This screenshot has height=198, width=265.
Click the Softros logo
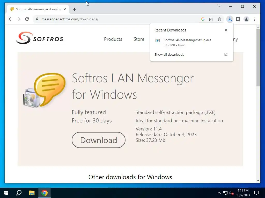click(x=40, y=38)
